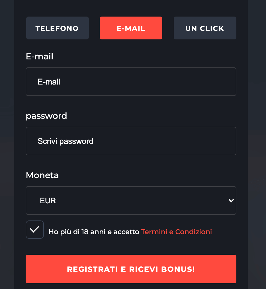Click the red registration submit bar
The width and height of the screenshot is (266, 289).
tap(131, 269)
